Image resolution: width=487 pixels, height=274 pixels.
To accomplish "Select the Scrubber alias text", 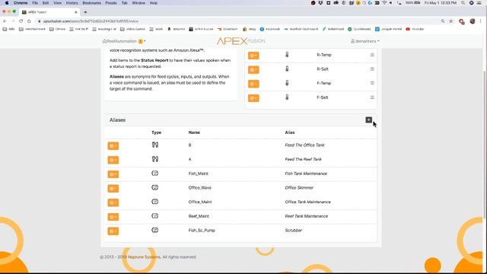I will [x=294, y=231].
